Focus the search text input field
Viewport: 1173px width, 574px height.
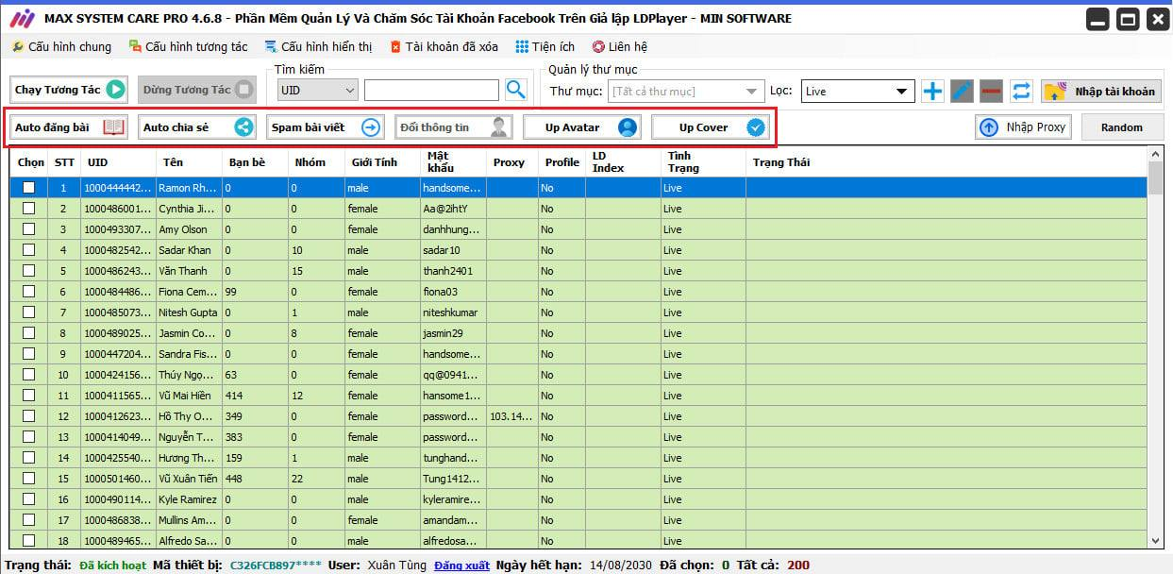431,91
